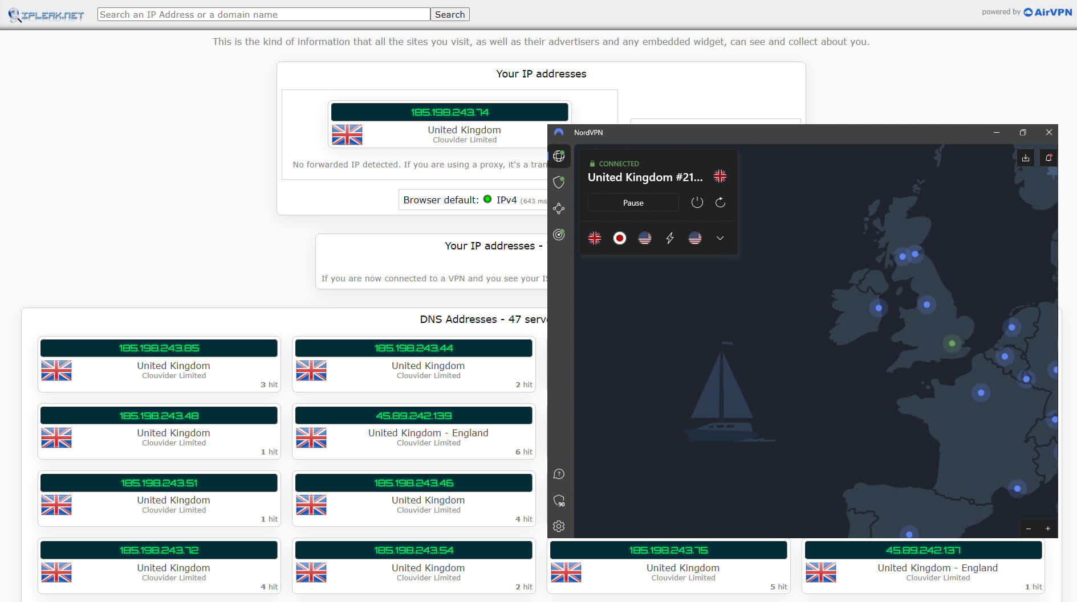Open the Dark Web Monitor radar icon
1077x602 pixels.
coord(559,235)
